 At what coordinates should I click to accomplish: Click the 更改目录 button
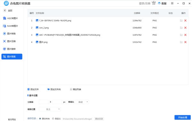tap(99, 119)
